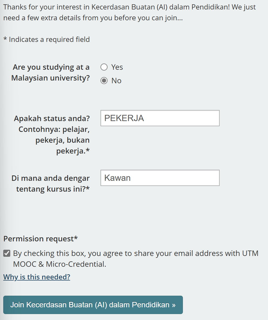Click the "Yes" option label text
This screenshot has height=320, width=268.
coord(117,67)
